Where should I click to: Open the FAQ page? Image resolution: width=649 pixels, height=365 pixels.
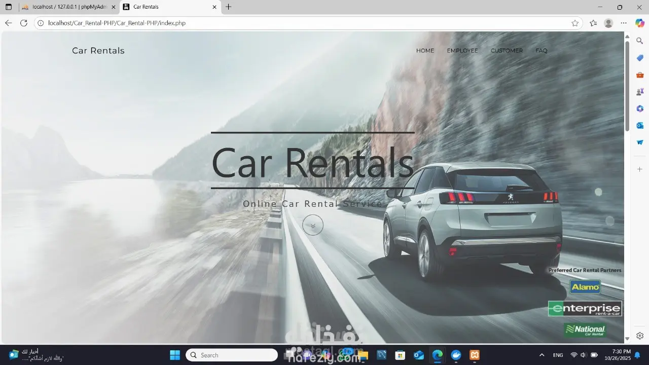[542, 51]
